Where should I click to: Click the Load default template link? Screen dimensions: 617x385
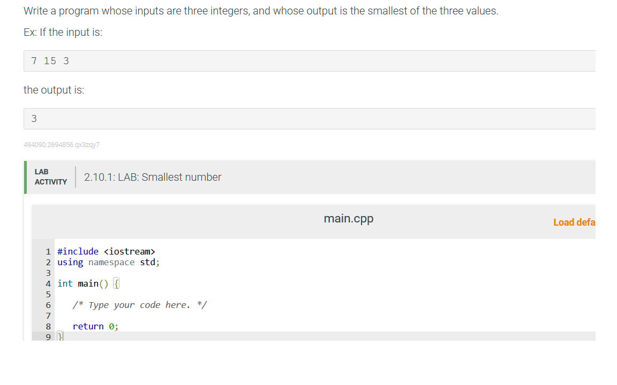point(574,222)
